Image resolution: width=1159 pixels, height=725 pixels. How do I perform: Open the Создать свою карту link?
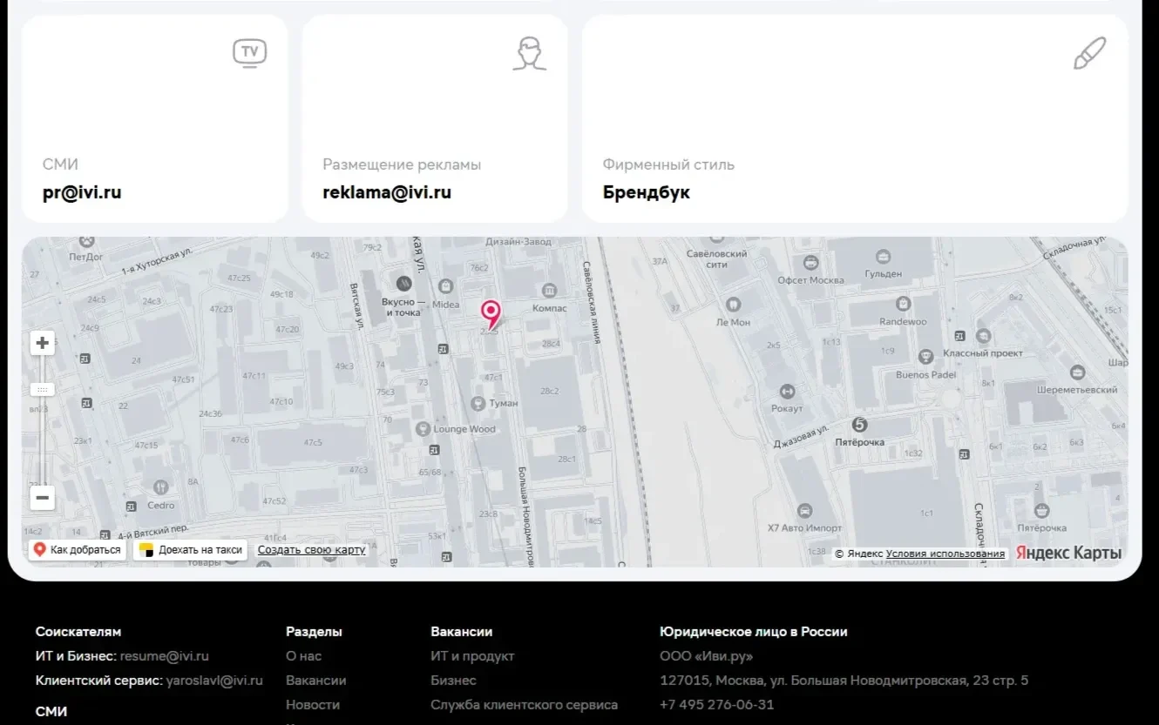[312, 550]
